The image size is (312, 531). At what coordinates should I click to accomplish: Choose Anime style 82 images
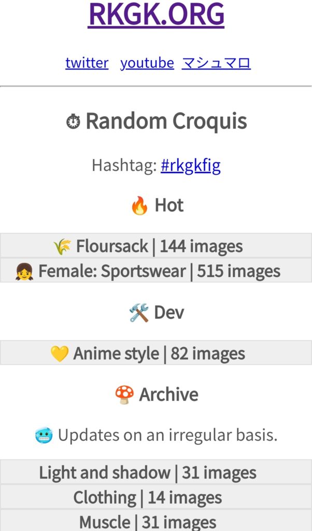coord(156,353)
